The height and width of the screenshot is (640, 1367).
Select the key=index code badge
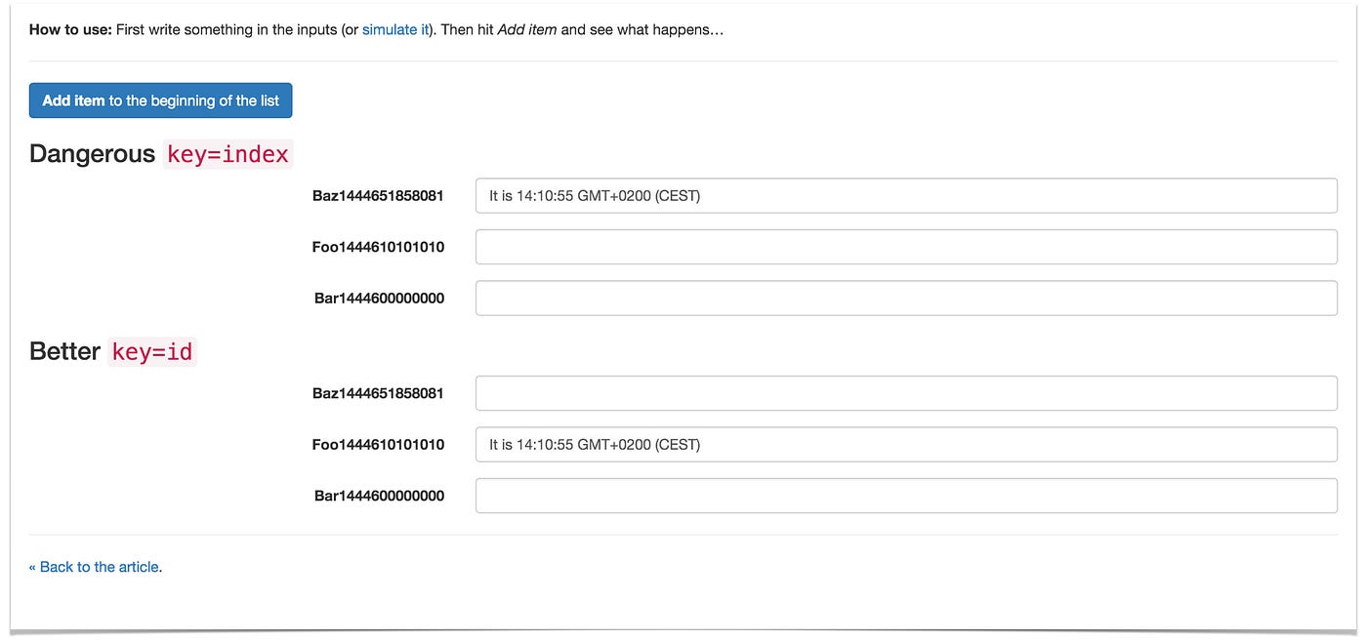(228, 154)
